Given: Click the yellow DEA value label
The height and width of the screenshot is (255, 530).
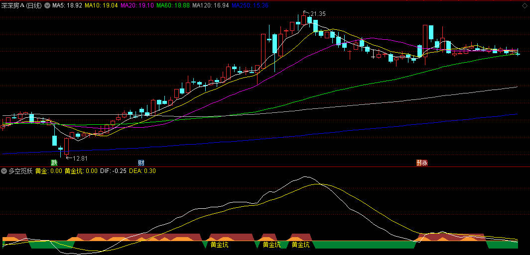Looking at the screenshot, I should click(x=142, y=171).
